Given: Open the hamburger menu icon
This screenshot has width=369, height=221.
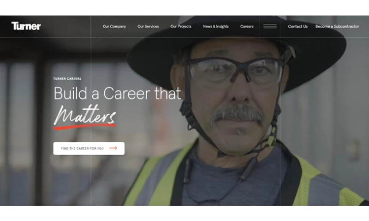Looking at the screenshot, I should click(270, 27).
